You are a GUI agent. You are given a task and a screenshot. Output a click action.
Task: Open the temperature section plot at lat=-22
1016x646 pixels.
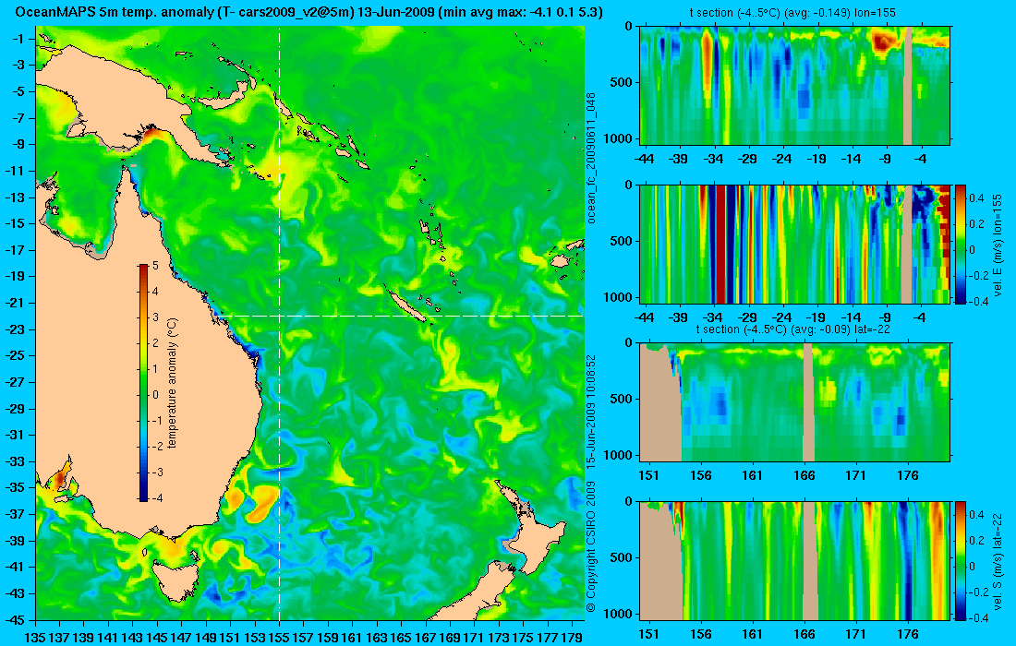pyautogui.click(x=795, y=402)
